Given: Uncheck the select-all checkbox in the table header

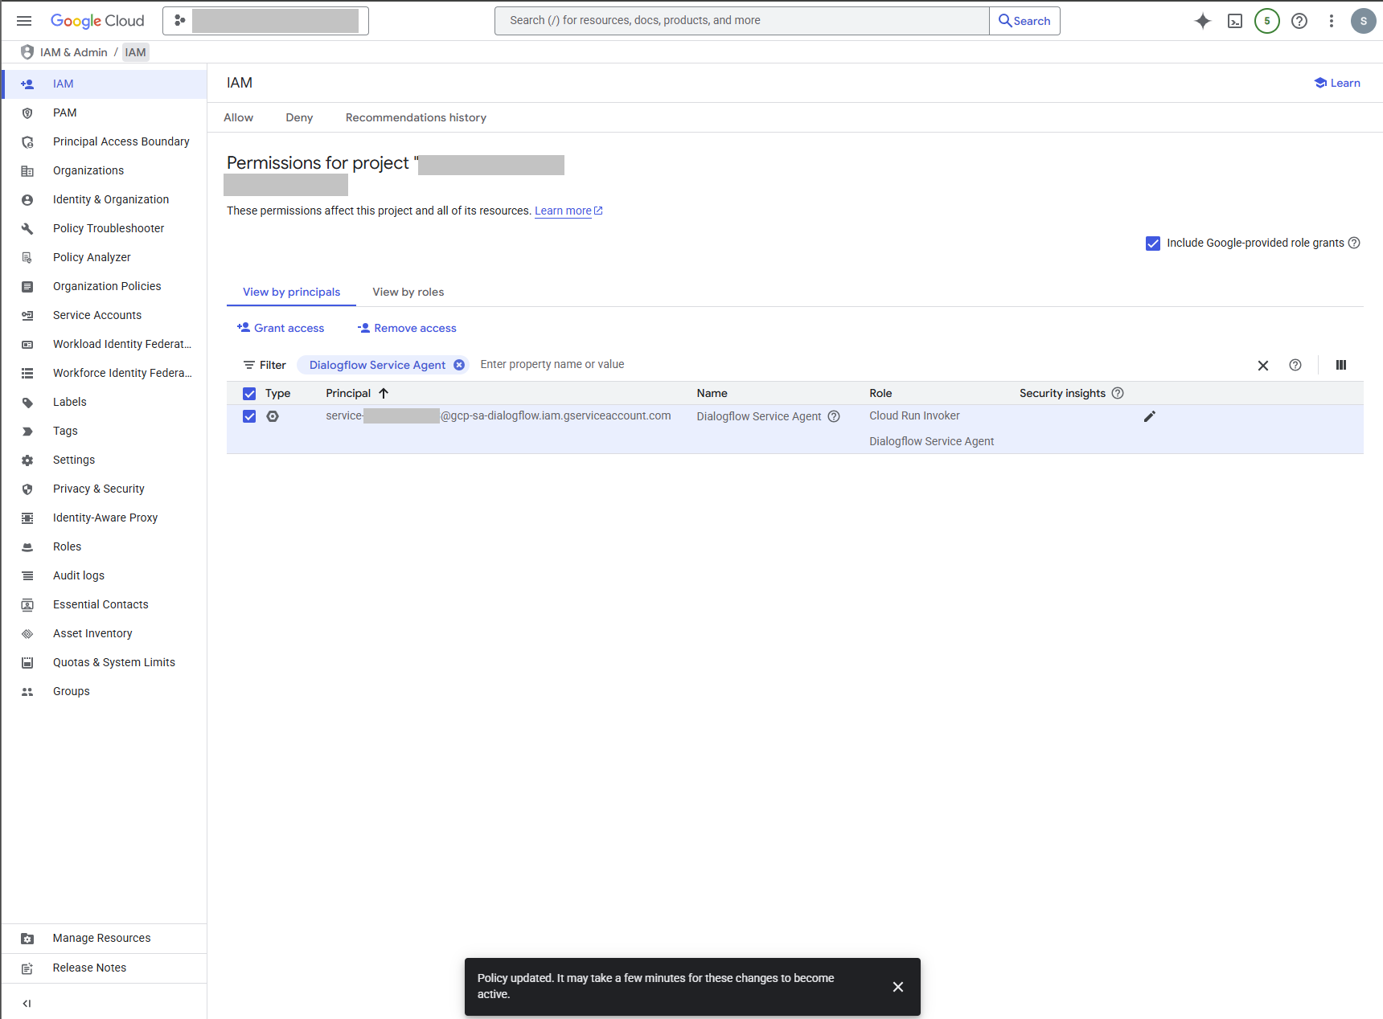Looking at the screenshot, I should point(249,393).
